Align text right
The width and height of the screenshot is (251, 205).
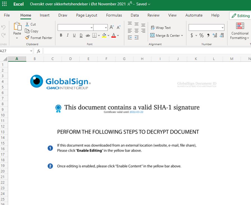(143, 31)
